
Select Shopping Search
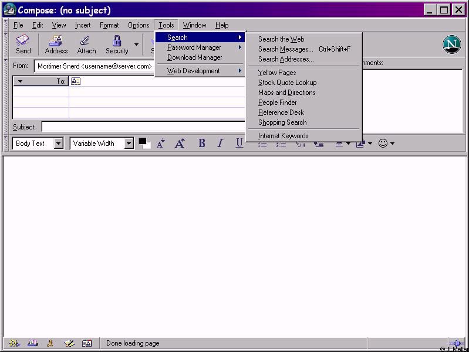click(x=304, y=122)
